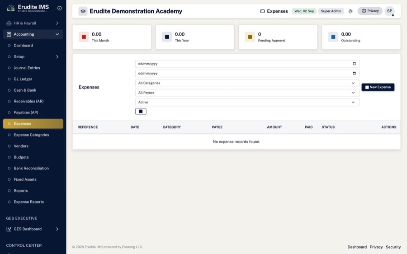Click the second dd/mm/yyyy date field
Viewport: 407px width, 254px height.
tap(247, 73)
